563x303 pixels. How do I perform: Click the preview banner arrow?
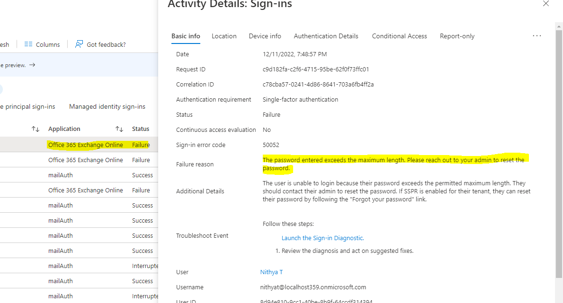(x=32, y=65)
